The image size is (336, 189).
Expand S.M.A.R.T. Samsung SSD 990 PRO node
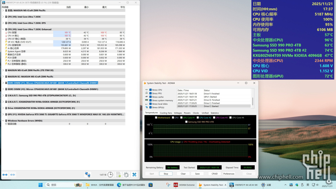tap(3, 96)
